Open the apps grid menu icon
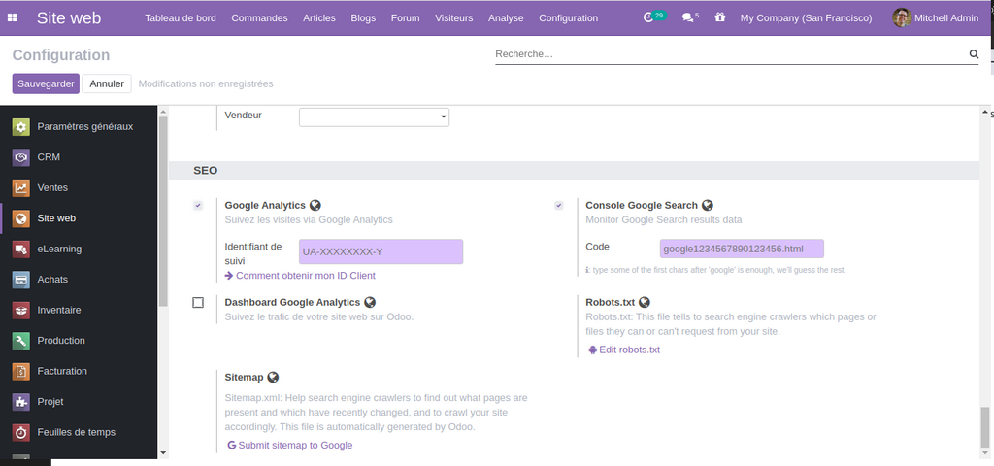 pyautogui.click(x=14, y=17)
